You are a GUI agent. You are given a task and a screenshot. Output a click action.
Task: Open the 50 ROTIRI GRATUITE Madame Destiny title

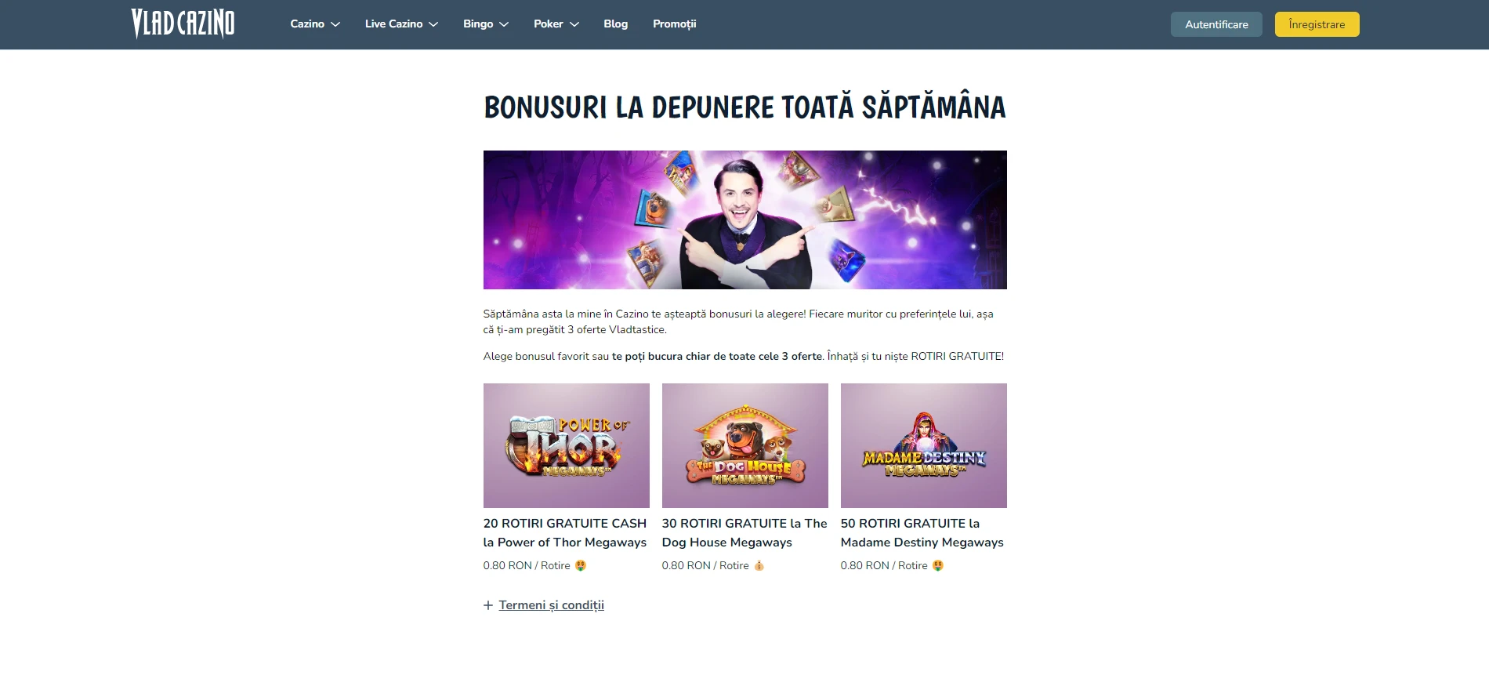922,532
